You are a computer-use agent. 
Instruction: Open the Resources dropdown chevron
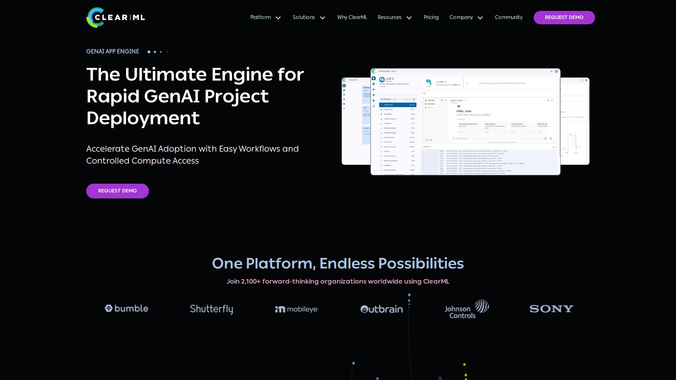point(409,18)
